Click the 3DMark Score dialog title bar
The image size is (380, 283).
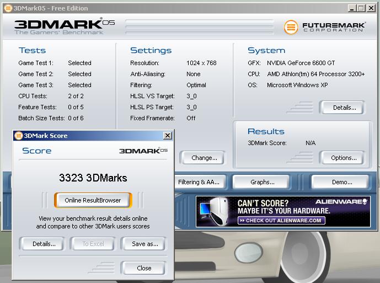click(x=93, y=136)
